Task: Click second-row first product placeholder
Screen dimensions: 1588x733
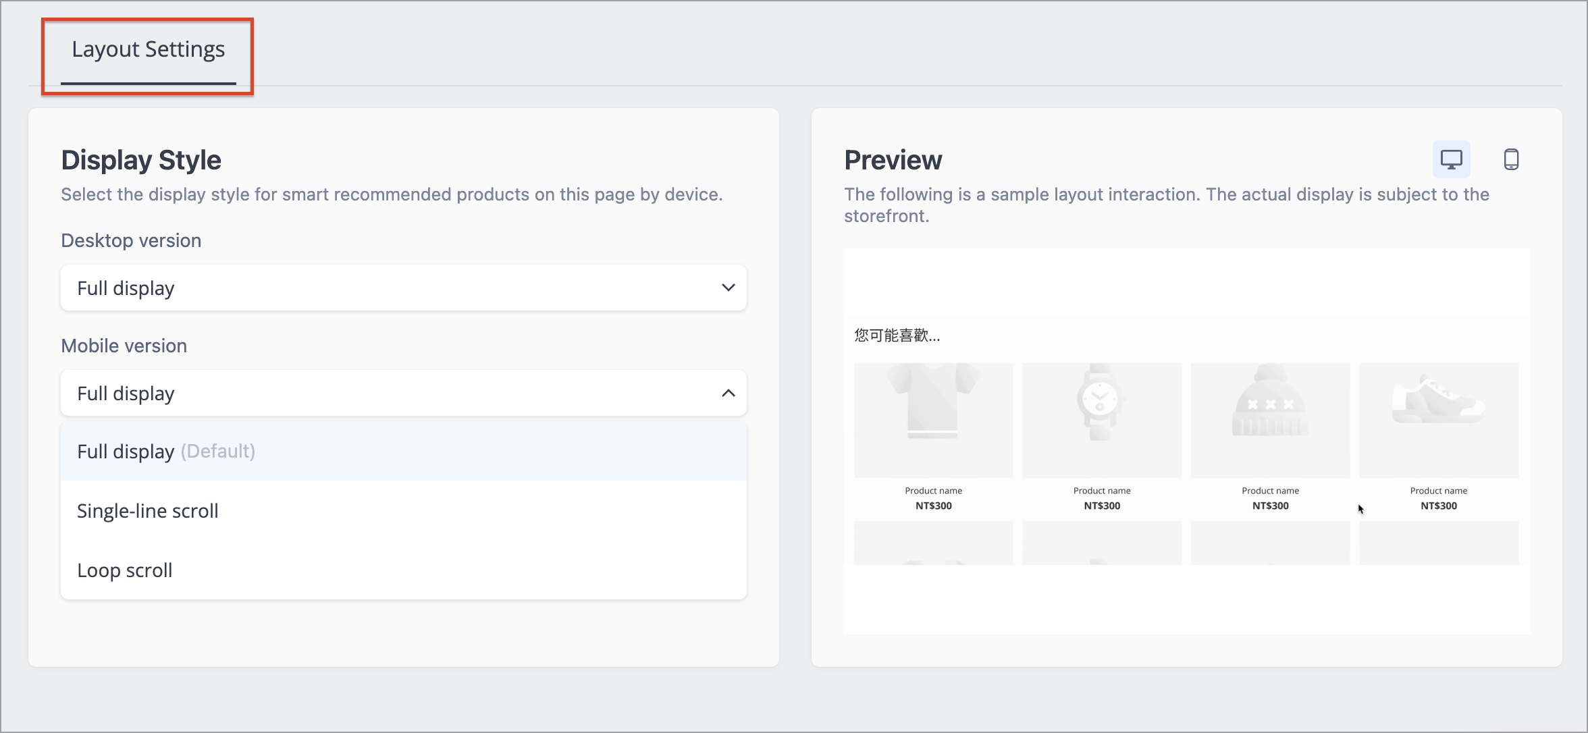Action: (933, 543)
